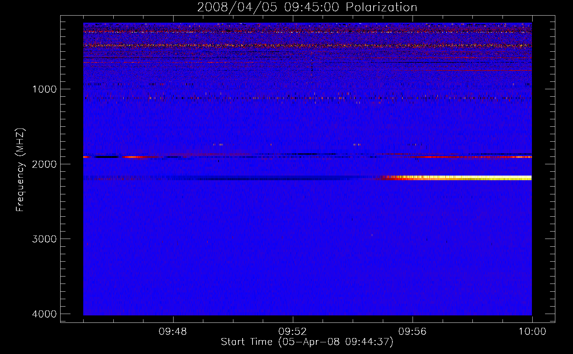The image size is (573, 354).
Task: Click the 09:48 time tick label
Action: pyautogui.click(x=173, y=332)
